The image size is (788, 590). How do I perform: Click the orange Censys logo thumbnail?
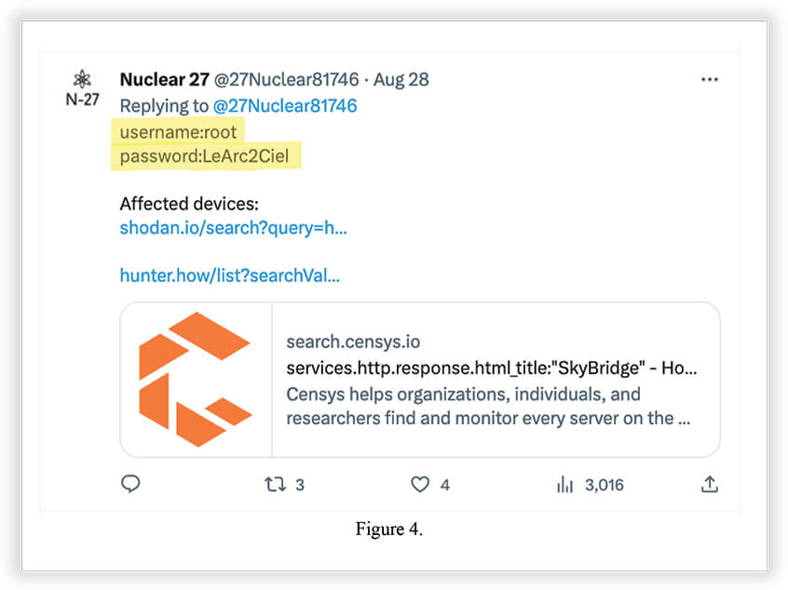click(196, 380)
